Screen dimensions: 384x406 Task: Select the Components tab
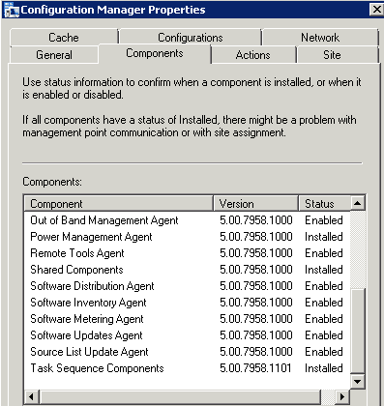tap(155, 53)
